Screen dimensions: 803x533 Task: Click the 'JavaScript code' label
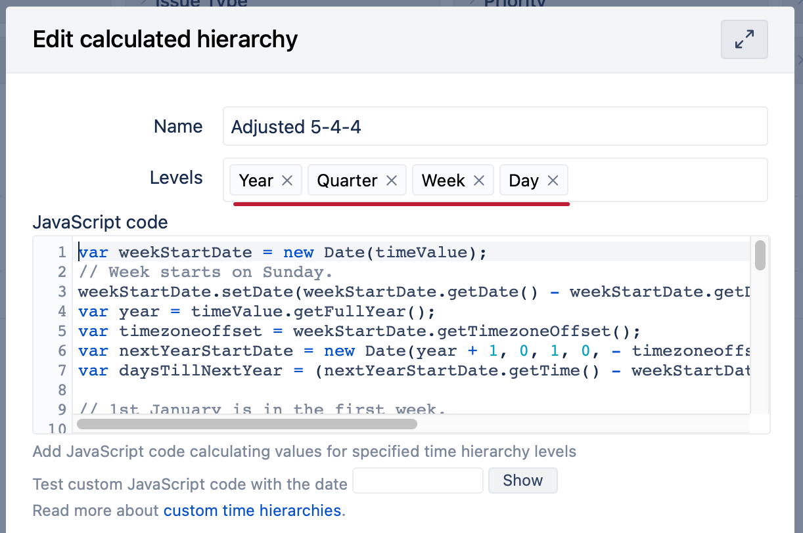tap(100, 222)
